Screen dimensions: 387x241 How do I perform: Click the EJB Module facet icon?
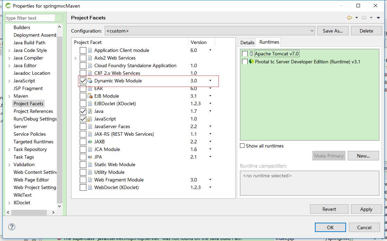coord(90,96)
